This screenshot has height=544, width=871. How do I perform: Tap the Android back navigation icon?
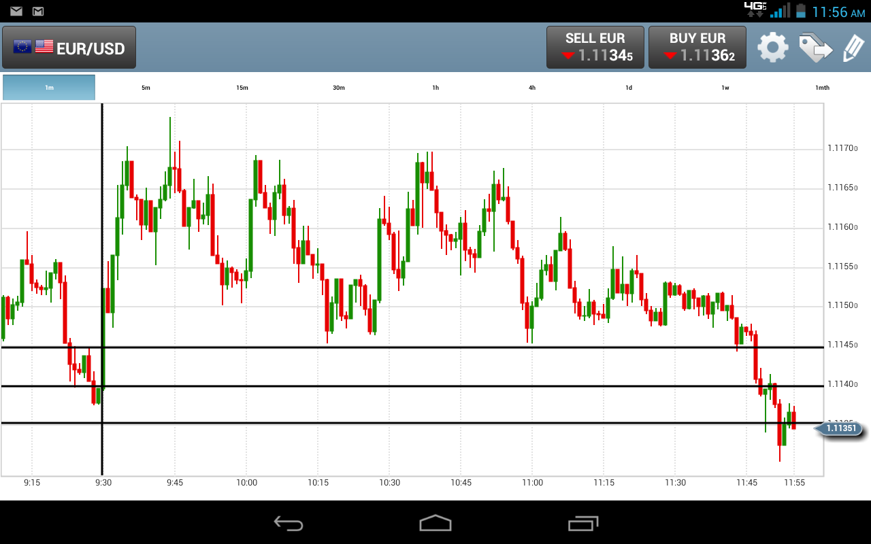coord(289,523)
